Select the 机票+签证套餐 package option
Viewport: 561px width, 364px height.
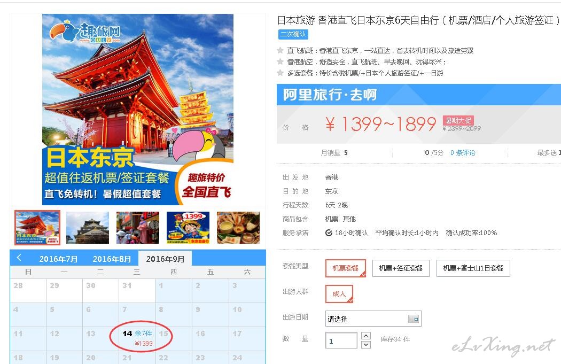coord(401,268)
